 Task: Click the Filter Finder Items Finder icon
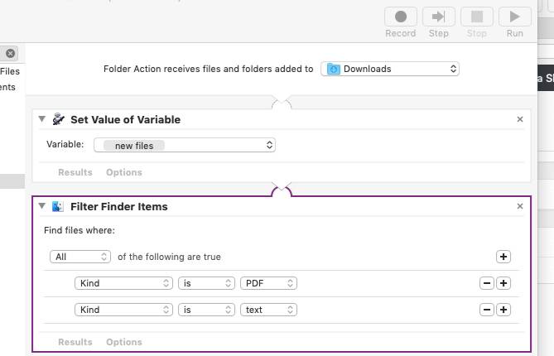point(58,206)
